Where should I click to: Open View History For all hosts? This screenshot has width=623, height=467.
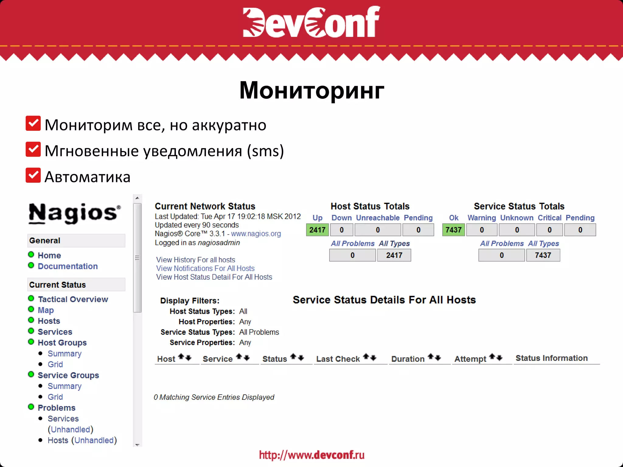click(x=196, y=260)
